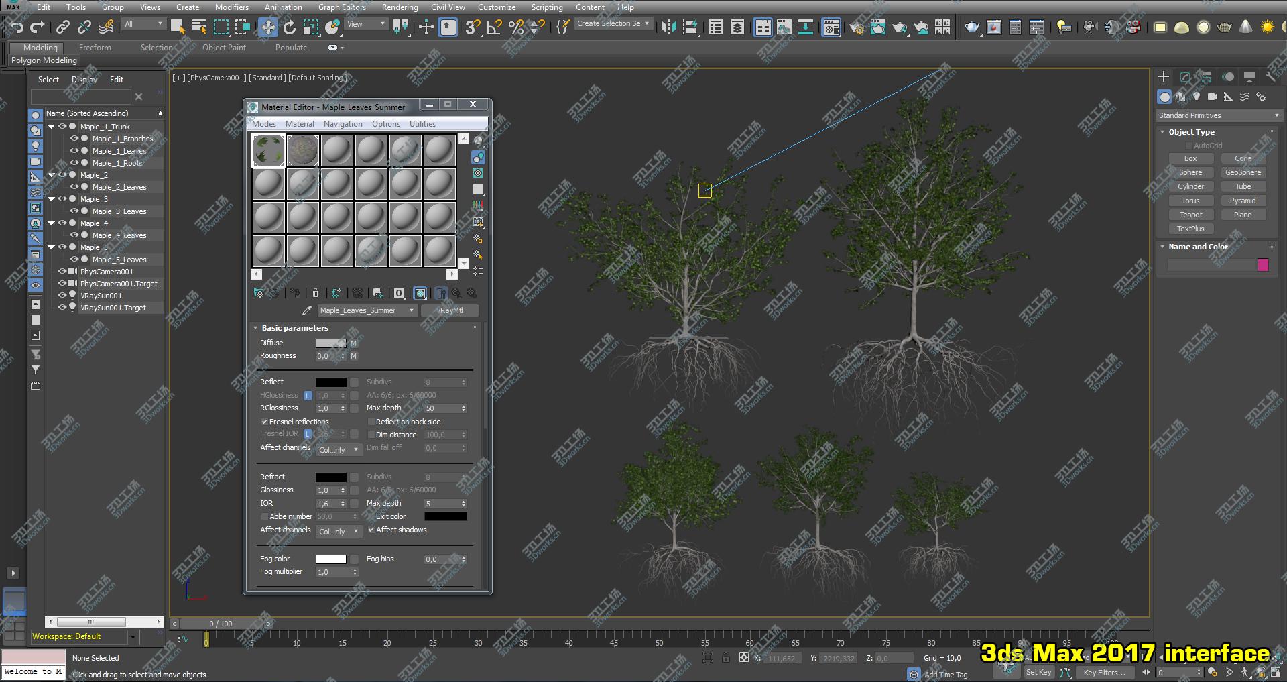
Task: Select the Select and Rotate tool
Action: [x=290, y=27]
